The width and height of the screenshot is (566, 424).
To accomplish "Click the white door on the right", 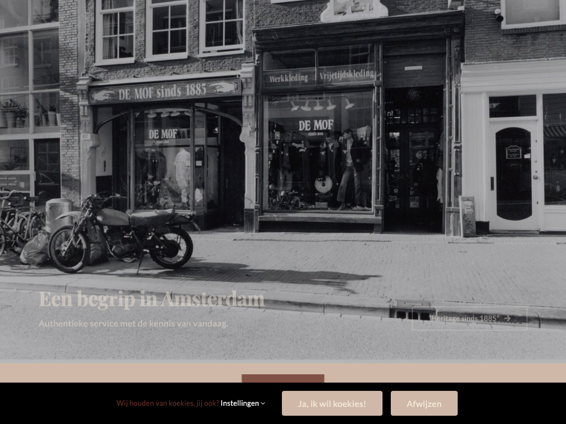I will coord(513,174).
